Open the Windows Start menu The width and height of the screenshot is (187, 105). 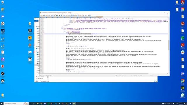(2, 104)
